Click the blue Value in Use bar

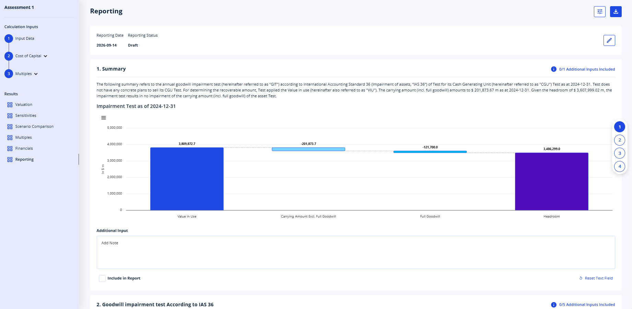click(187, 179)
